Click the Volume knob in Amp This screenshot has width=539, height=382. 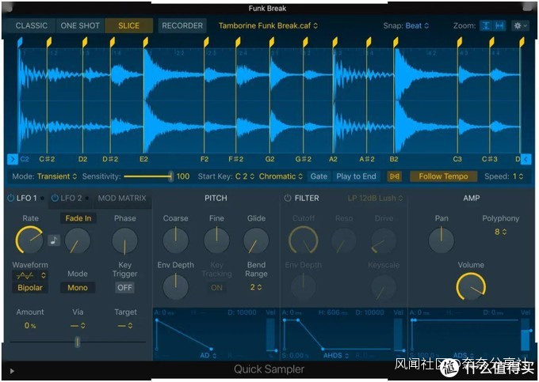coord(470,286)
